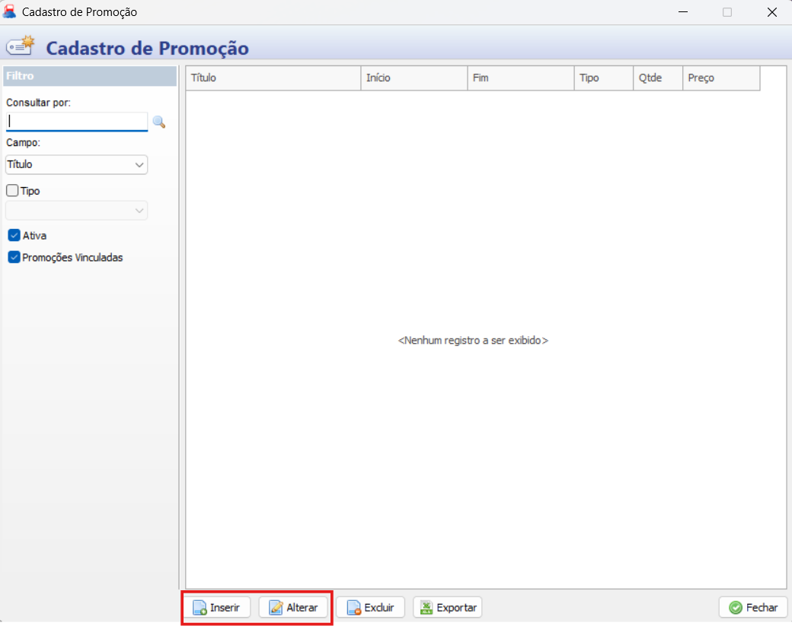792x626 pixels.
Task: Click the Início column header
Action: point(414,78)
